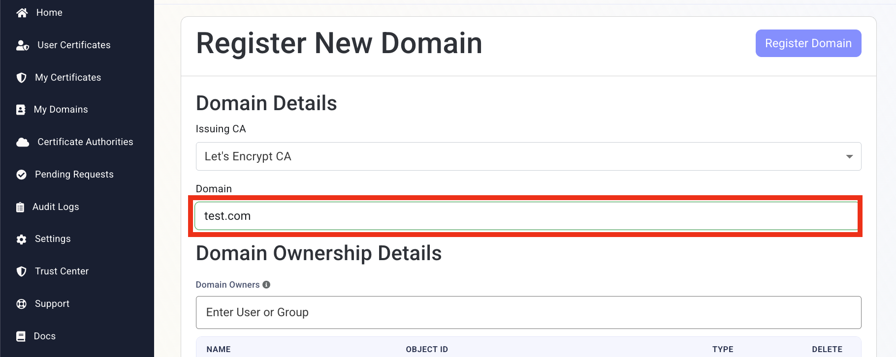
Task: Click the DELETE column header
Action: tap(827, 349)
